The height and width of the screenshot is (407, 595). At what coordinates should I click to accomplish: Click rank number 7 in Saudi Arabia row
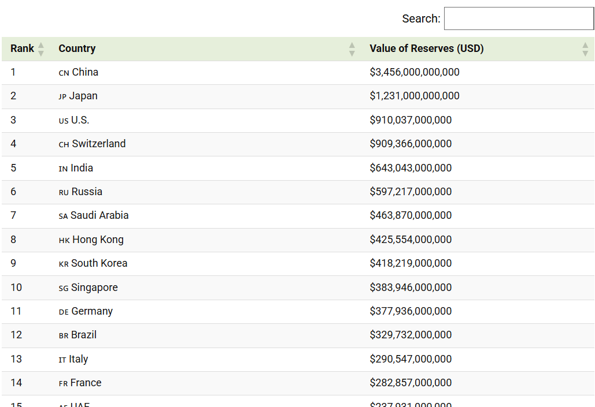(x=13, y=215)
